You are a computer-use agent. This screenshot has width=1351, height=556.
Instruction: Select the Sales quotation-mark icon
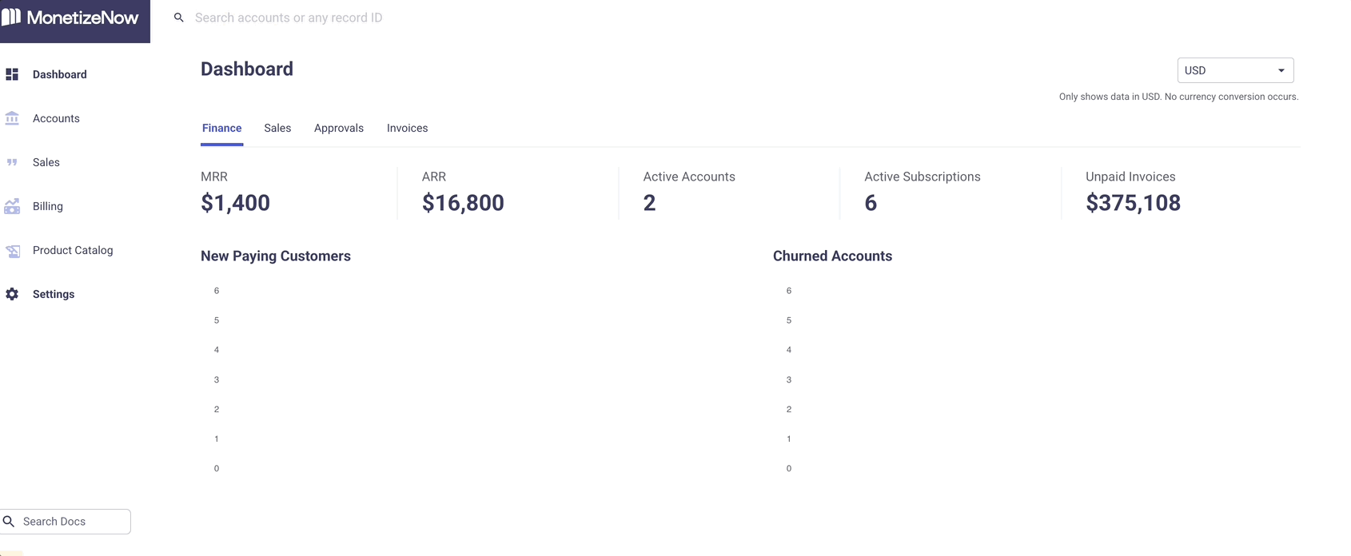pyautogui.click(x=12, y=162)
